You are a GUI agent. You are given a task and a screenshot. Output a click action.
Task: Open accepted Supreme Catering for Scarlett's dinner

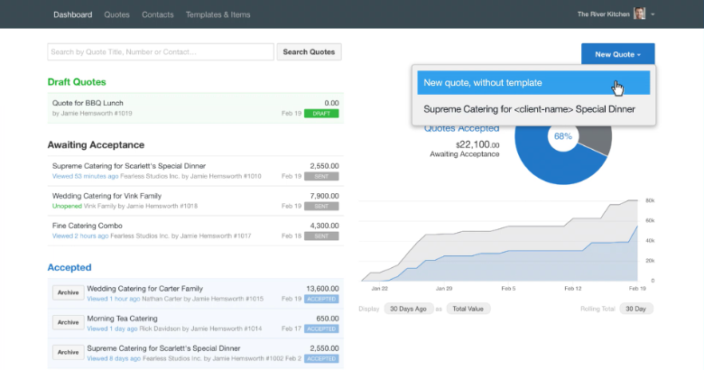pyautogui.click(x=163, y=348)
